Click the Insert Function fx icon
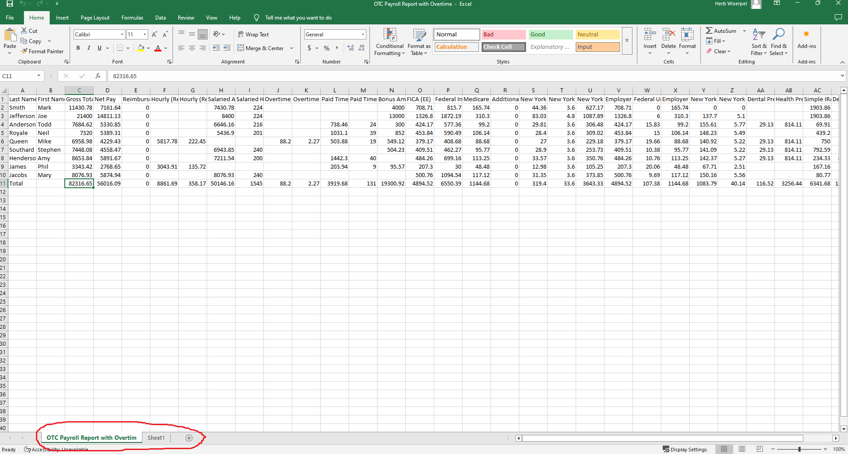 tap(98, 76)
